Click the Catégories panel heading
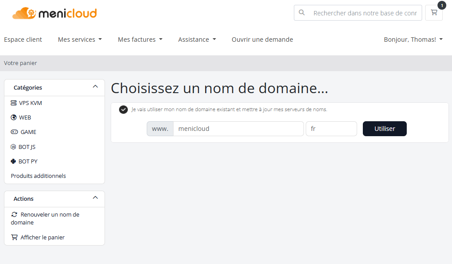Screen dimensions: 452x264 (28, 87)
